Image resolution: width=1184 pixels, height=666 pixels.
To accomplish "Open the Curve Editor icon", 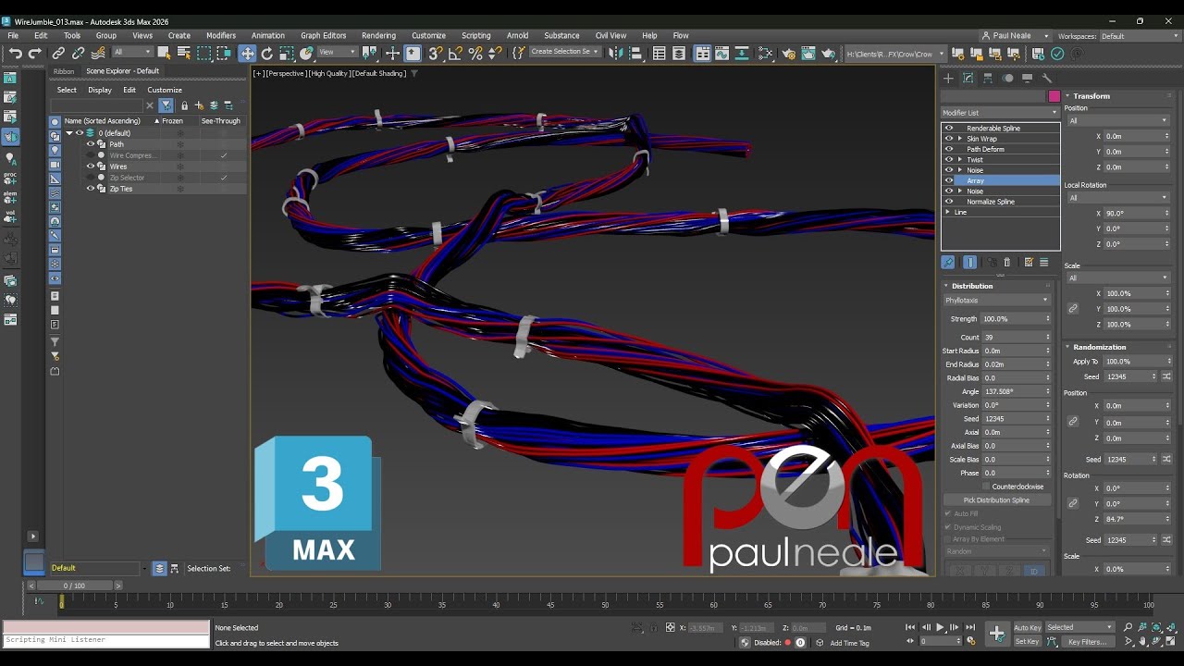I will [722, 54].
